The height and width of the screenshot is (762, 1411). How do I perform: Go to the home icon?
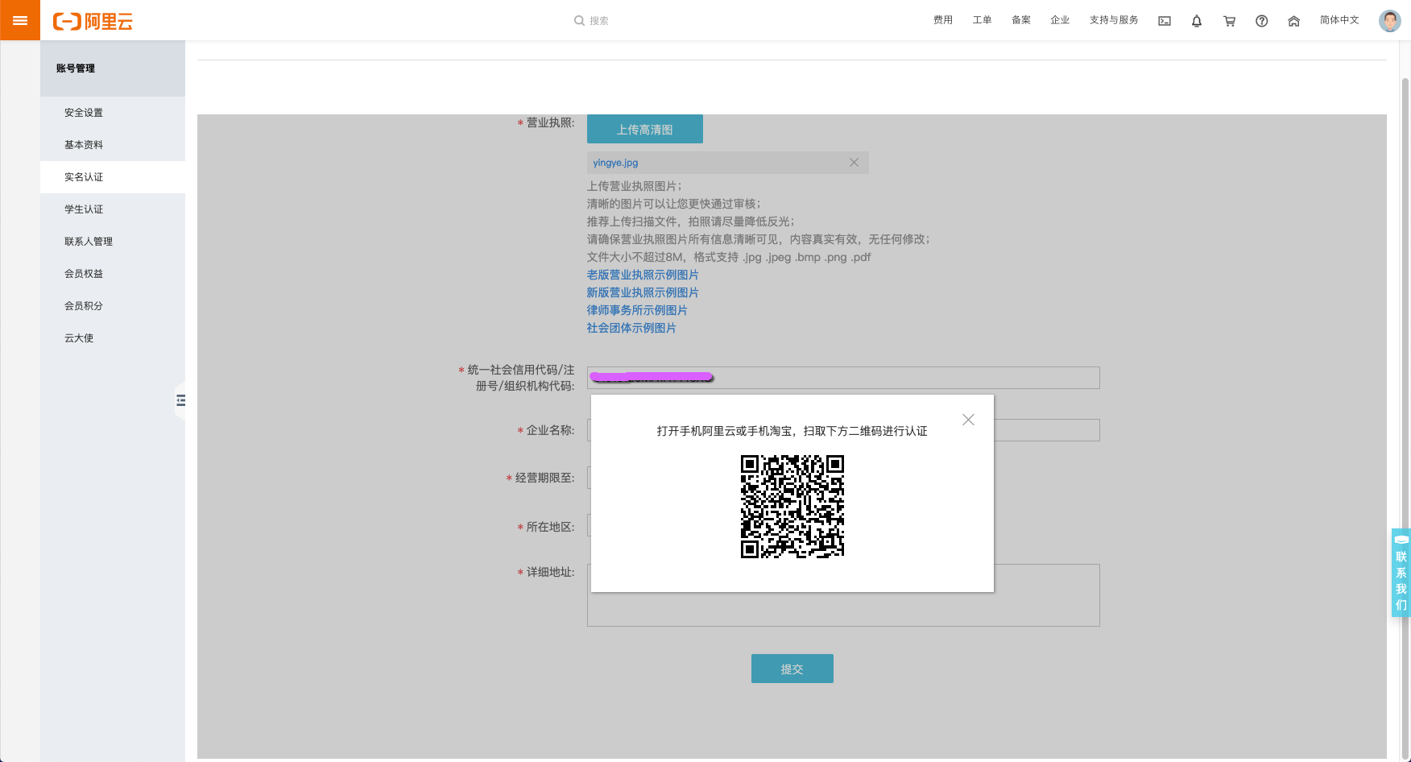1293,21
